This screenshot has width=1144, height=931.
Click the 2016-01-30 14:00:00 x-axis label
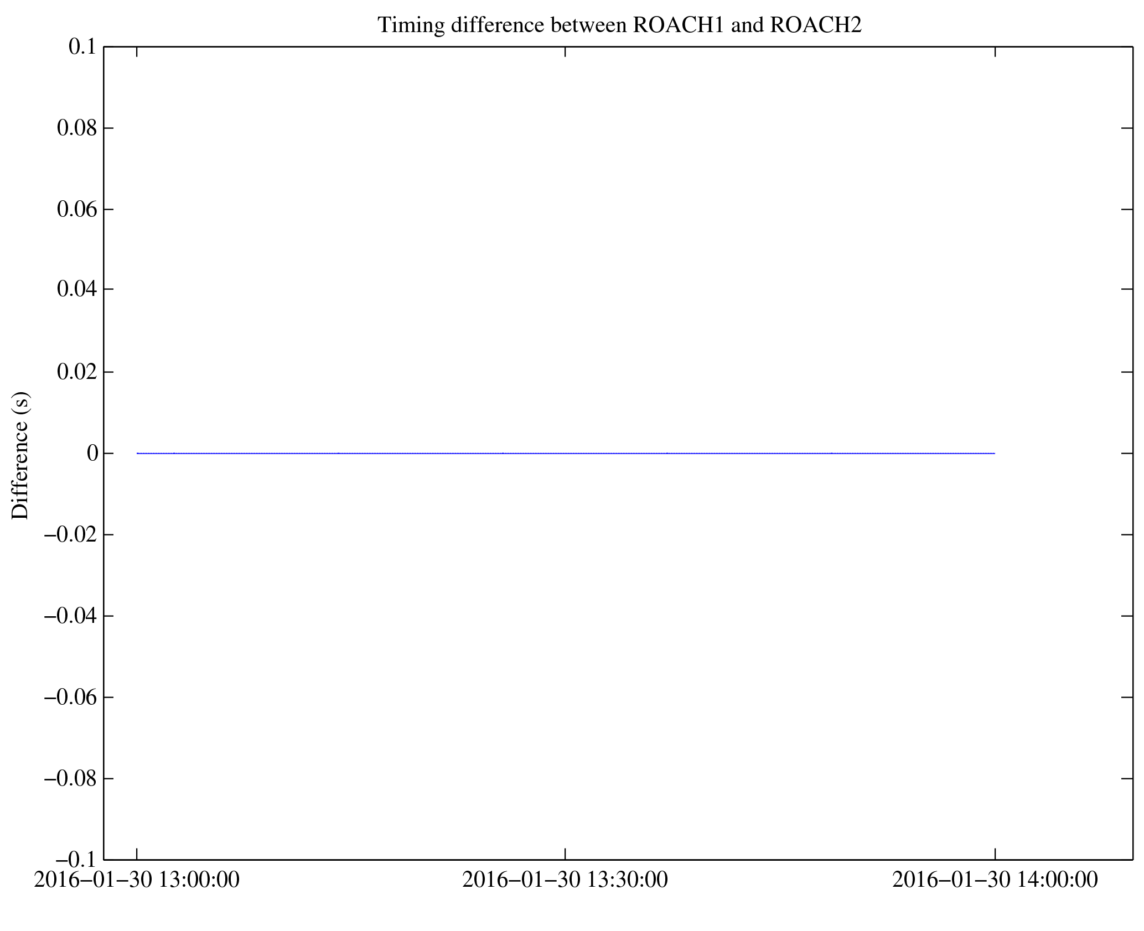coord(995,880)
